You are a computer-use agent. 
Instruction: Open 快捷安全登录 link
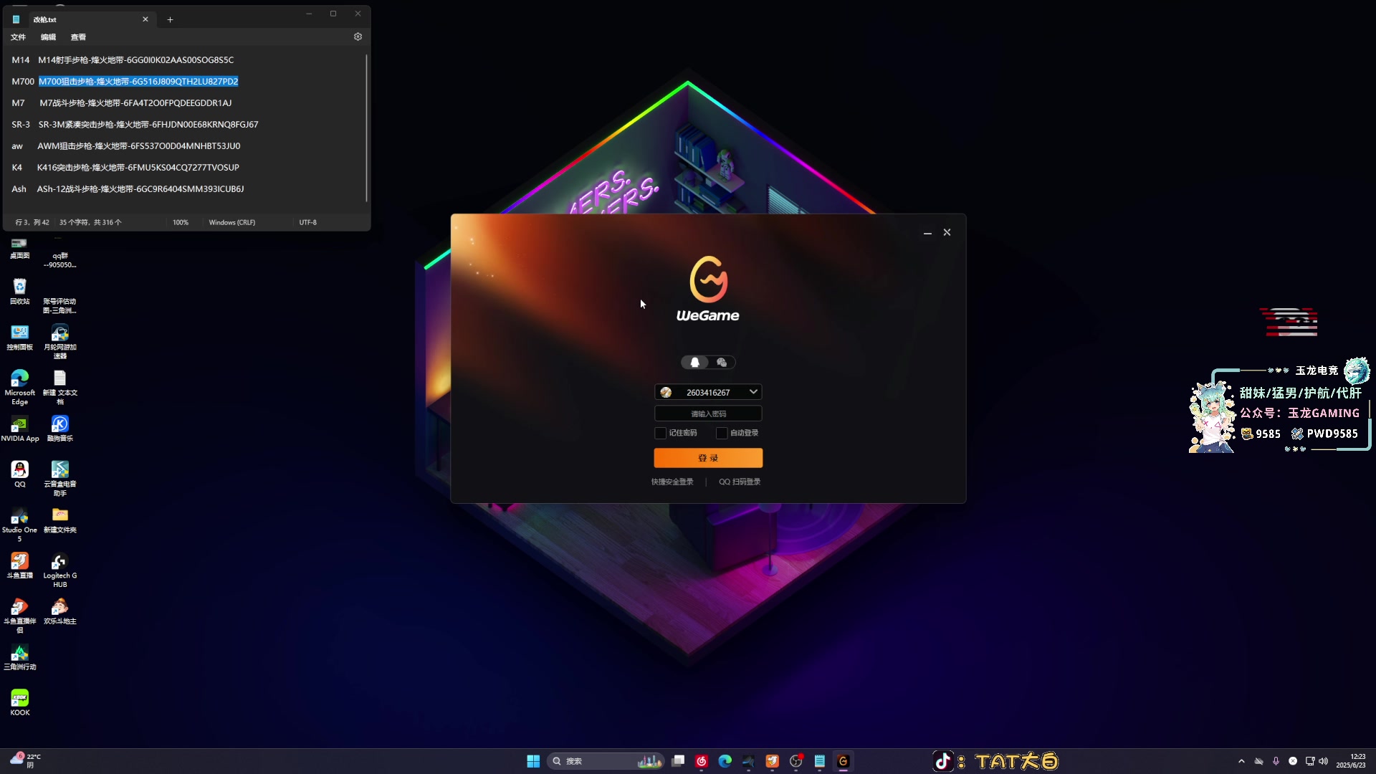tap(672, 482)
